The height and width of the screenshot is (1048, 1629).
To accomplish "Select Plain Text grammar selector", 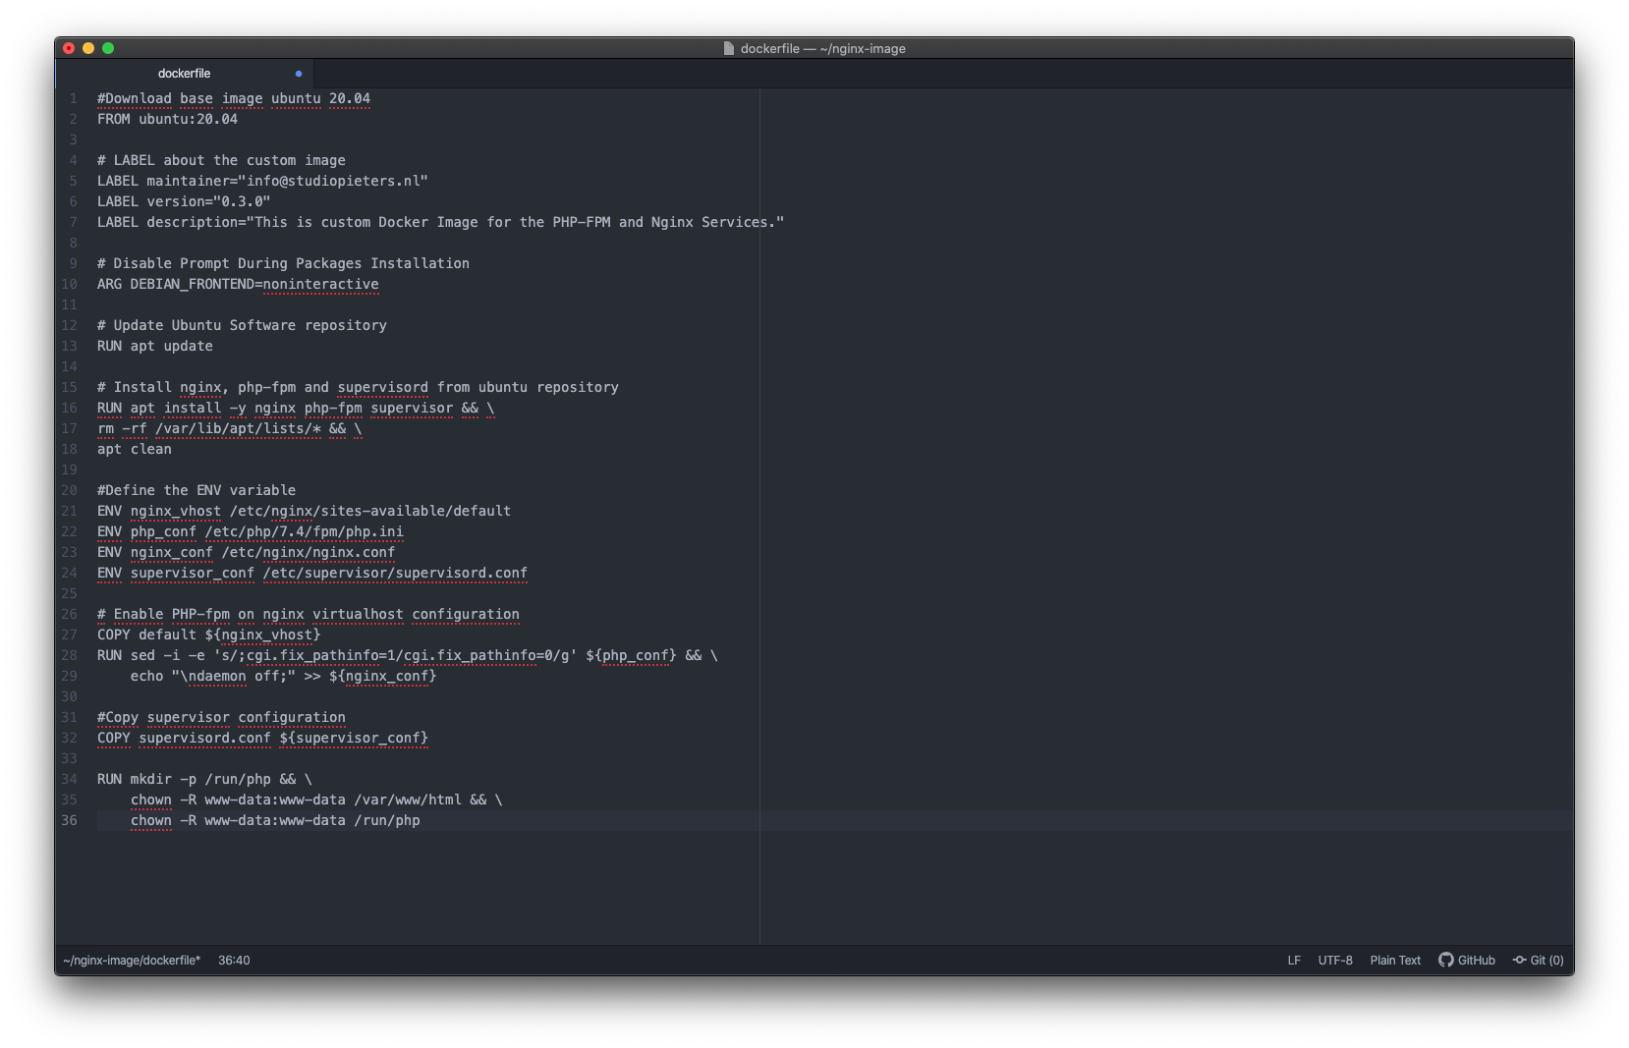I will click(1395, 960).
